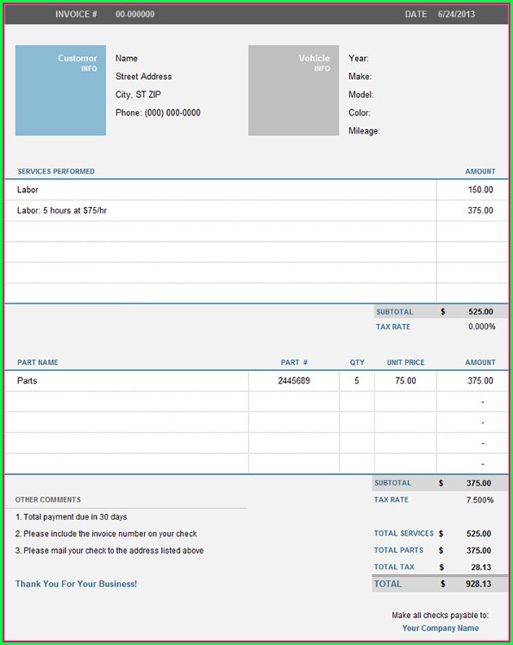
Task: Select the gray Vehicle INFO box
Action: point(294,90)
